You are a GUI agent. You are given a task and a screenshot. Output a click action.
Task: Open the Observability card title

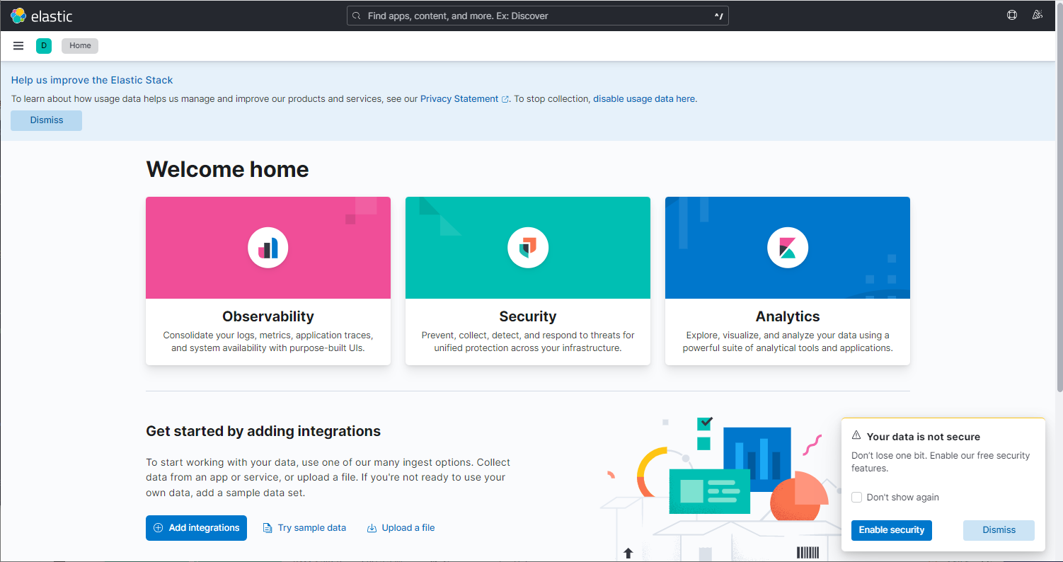(x=268, y=316)
